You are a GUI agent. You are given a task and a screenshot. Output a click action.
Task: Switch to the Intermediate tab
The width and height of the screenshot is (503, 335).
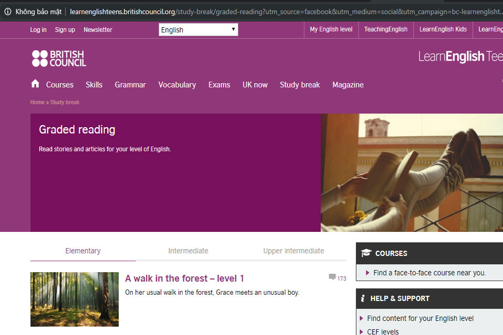188,251
